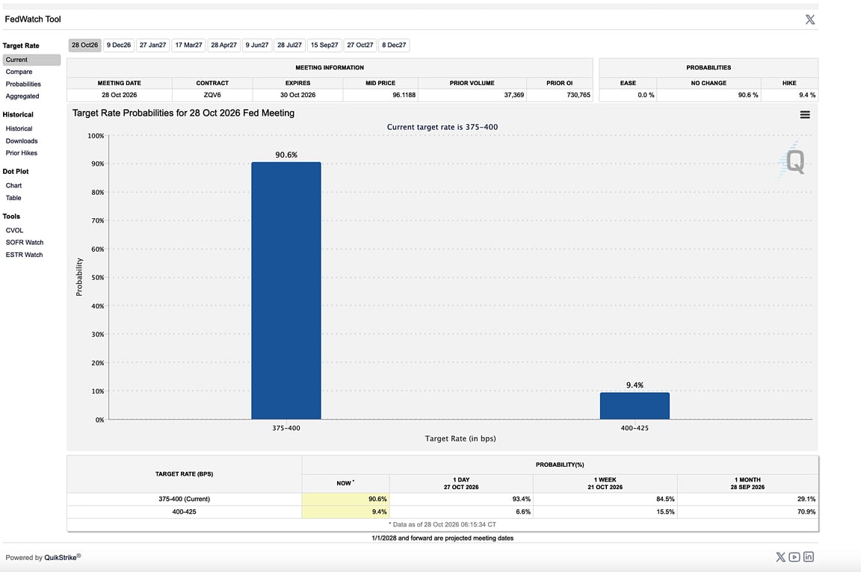Viewport: 861px width, 572px height.
Task: Open the Dot Plot Chart link
Action: [13, 185]
